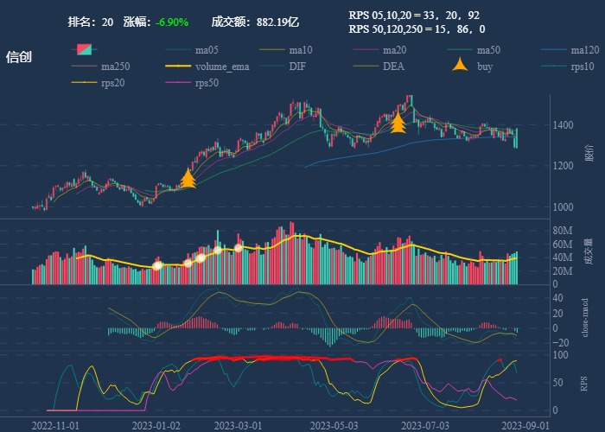605x432 pixels.
Task: Toggle the rps10 legend entry
Action: coord(583,67)
